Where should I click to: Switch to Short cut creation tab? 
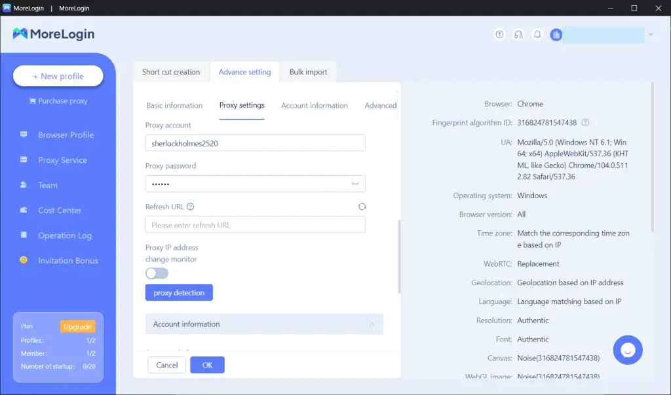tap(171, 72)
